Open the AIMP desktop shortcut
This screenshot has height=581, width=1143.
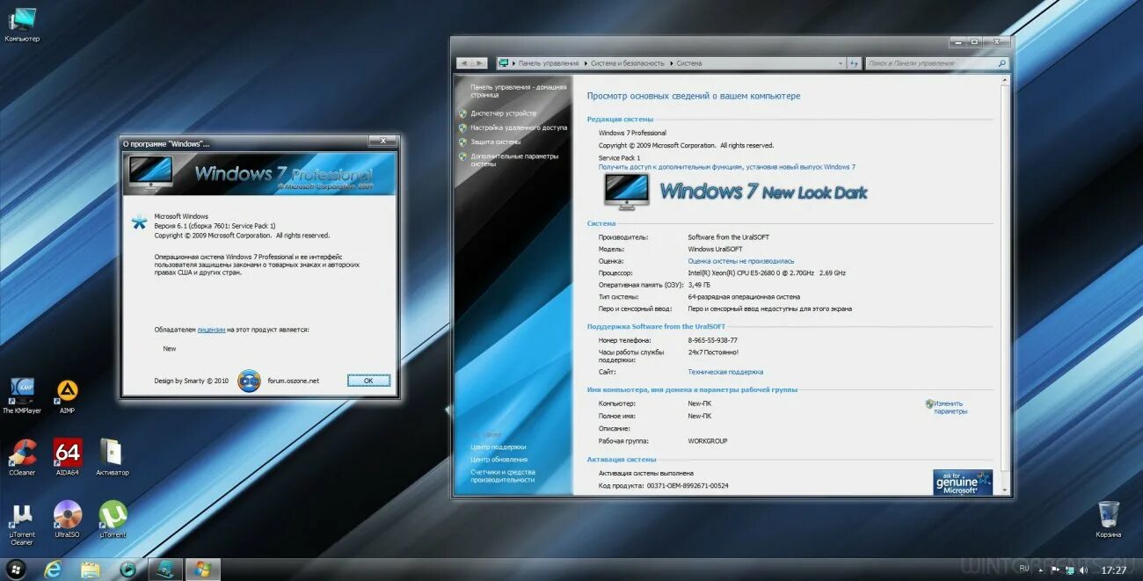(67, 395)
